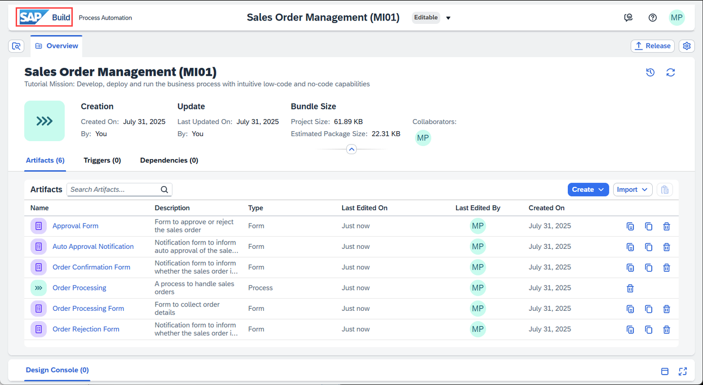Copy the Order Rejection Form artifact

point(648,329)
